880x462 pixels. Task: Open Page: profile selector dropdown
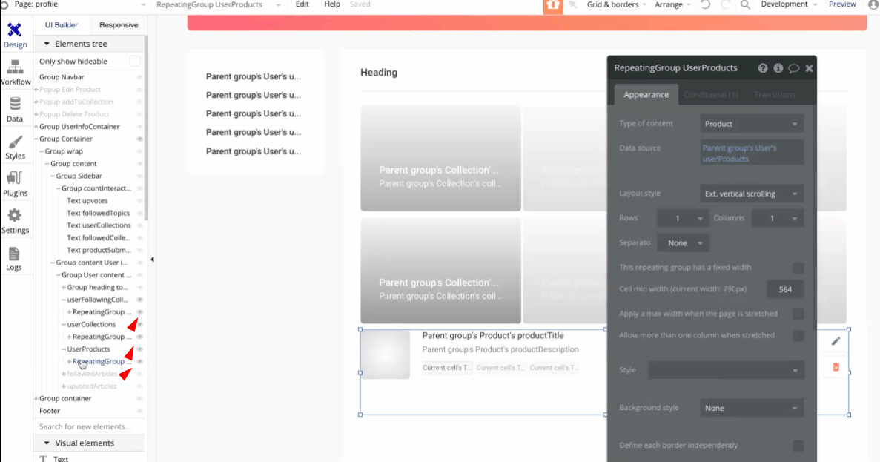point(80,4)
